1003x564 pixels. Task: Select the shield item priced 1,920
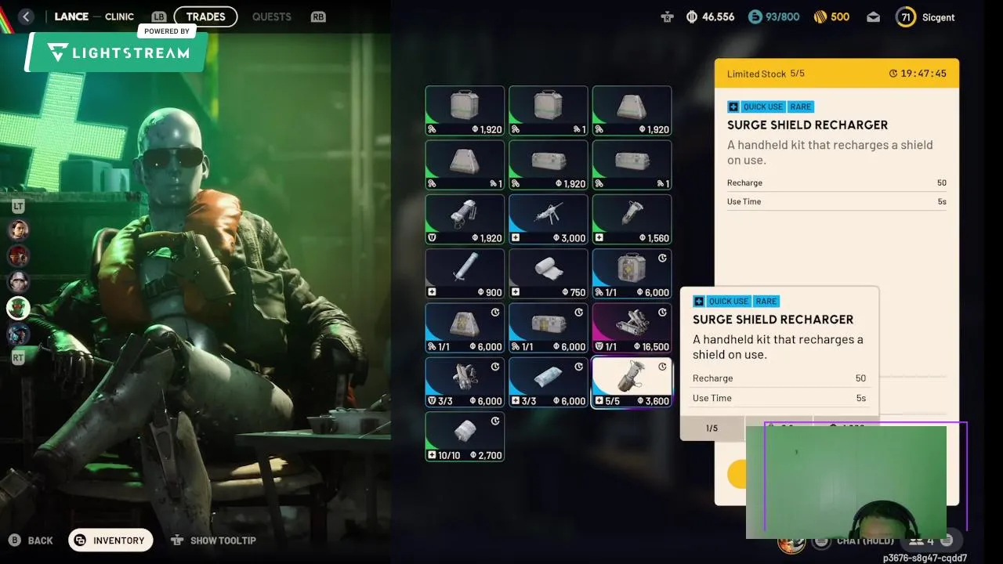(x=465, y=219)
